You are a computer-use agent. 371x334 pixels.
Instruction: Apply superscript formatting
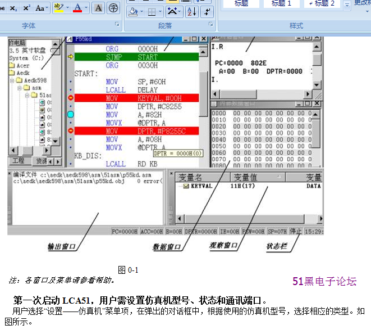26,8
